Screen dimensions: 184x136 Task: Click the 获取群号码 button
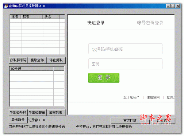[18, 60]
